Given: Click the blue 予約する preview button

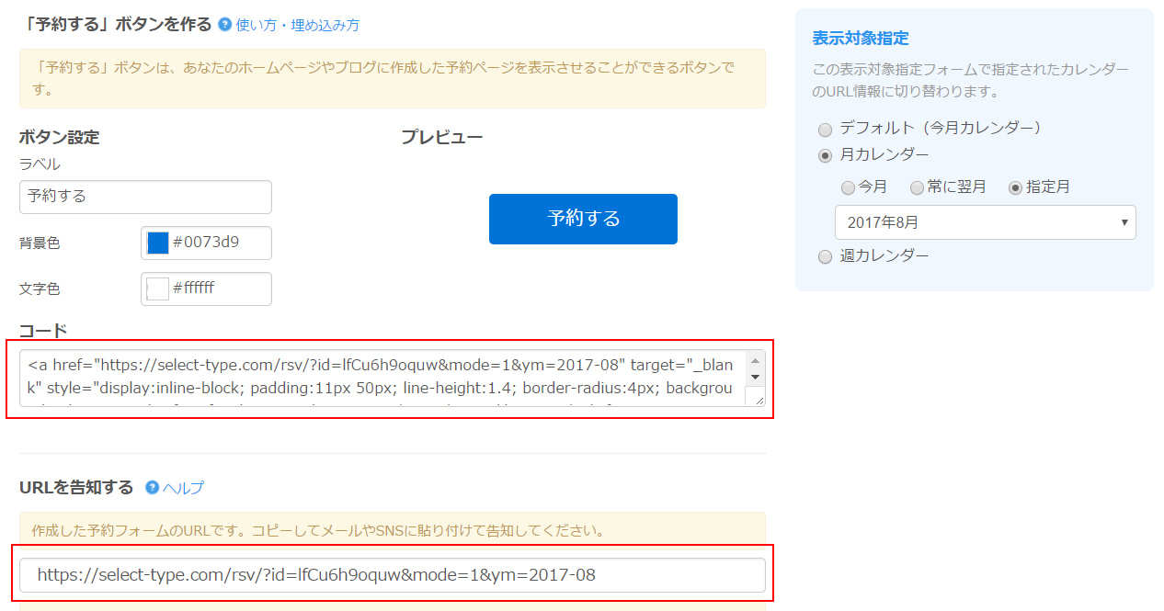Looking at the screenshot, I should [x=583, y=219].
